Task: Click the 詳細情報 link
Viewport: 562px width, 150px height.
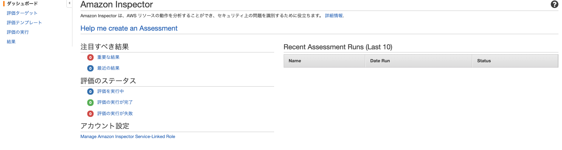Action: coord(334,15)
